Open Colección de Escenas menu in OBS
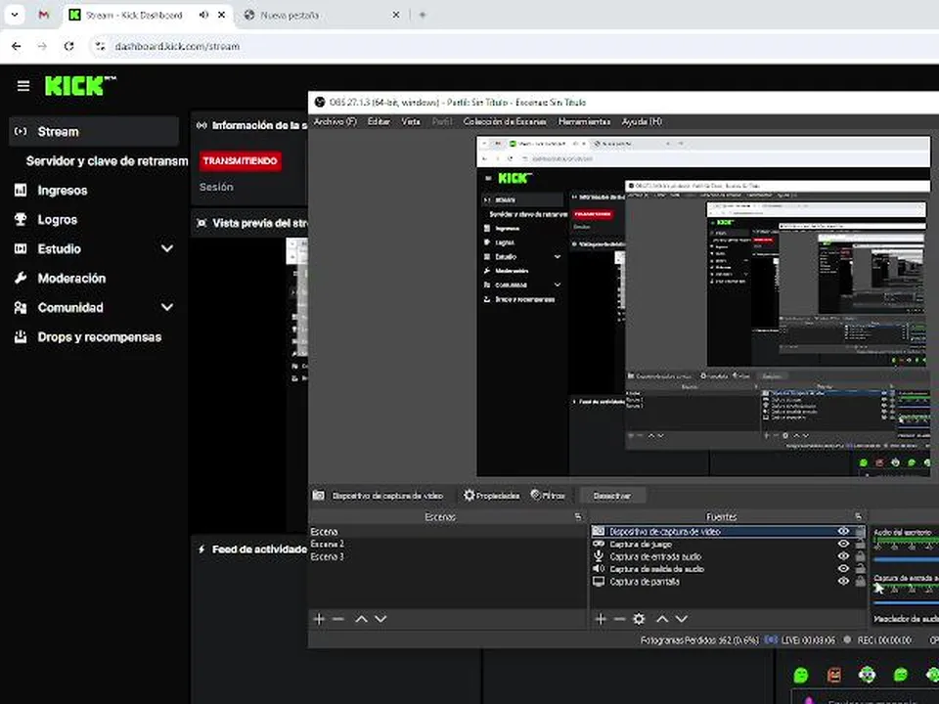This screenshot has width=939, height=704. (505, 121)
